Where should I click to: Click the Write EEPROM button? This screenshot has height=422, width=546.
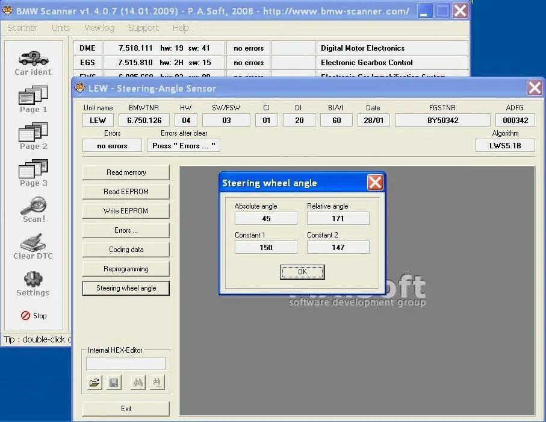coord(126,211)
